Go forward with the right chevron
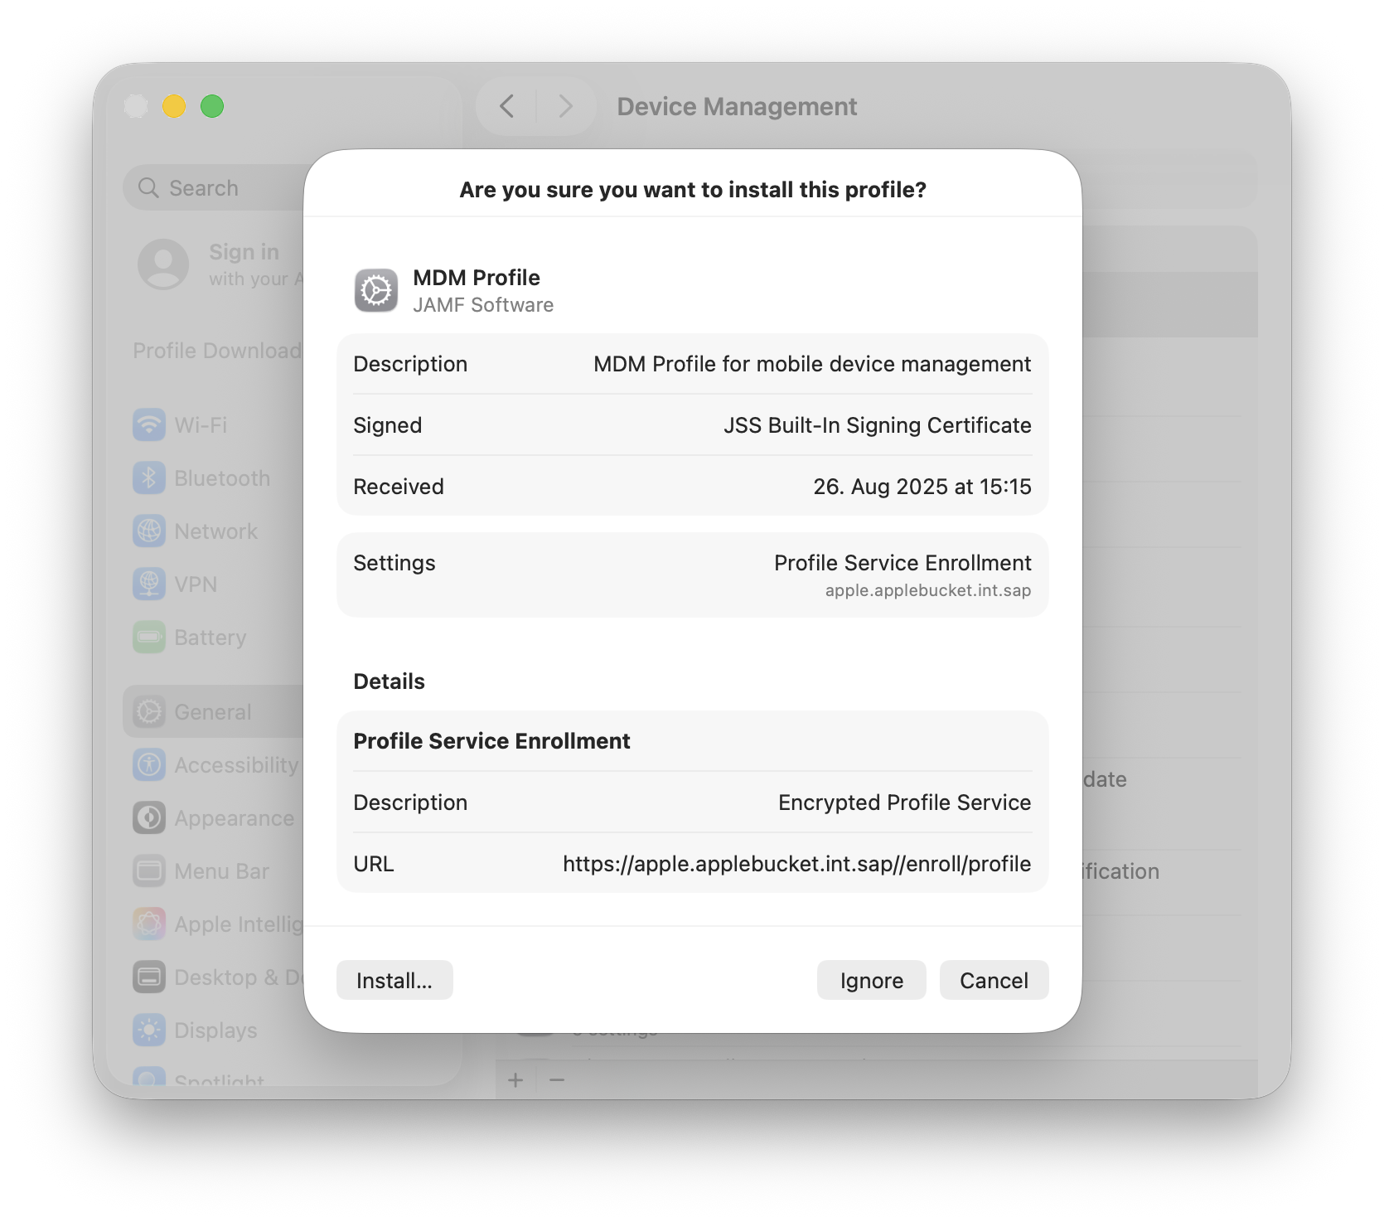 point(565,106)
